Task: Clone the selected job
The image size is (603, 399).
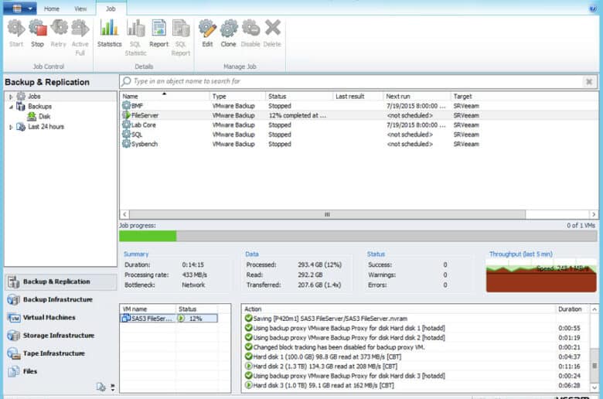Action: click(x=228, y=33)
